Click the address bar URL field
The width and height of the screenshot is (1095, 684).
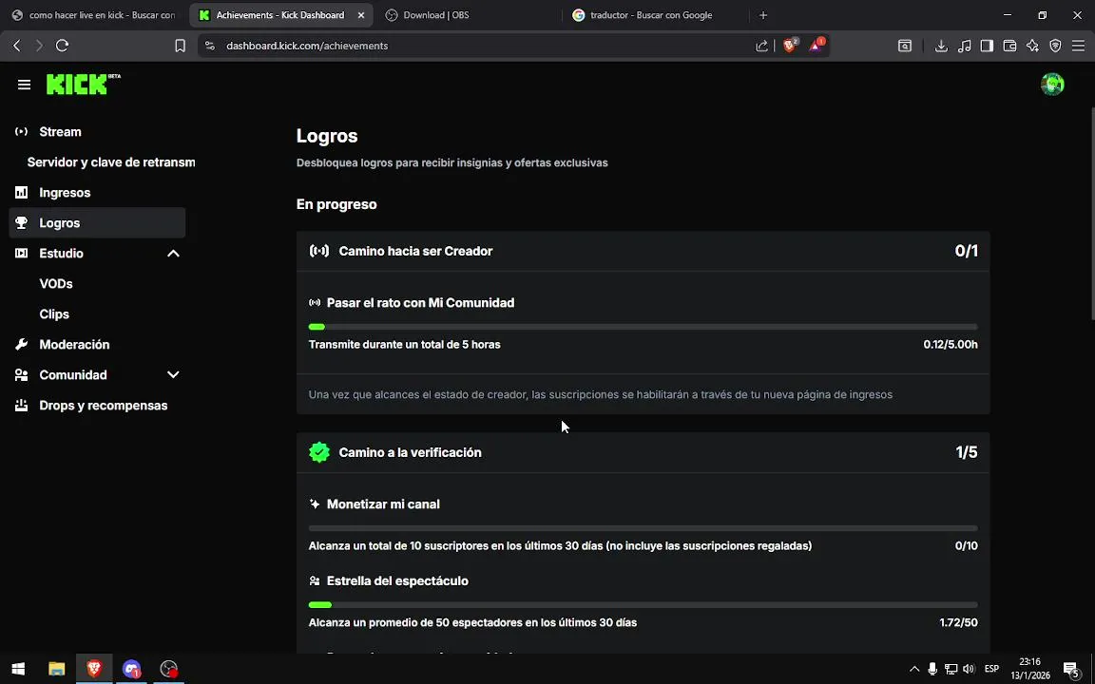(475, 46)
